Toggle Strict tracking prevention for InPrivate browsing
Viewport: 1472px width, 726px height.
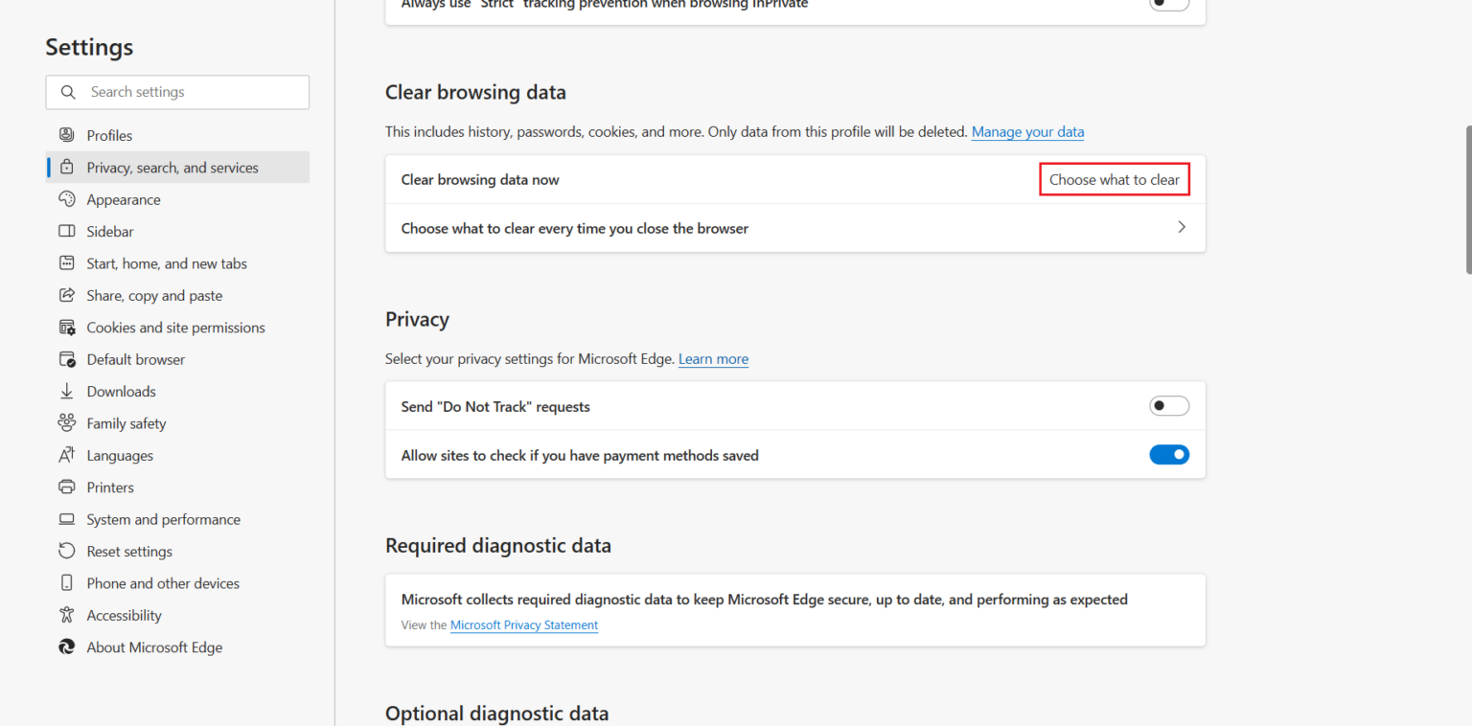coord(1169,5)
